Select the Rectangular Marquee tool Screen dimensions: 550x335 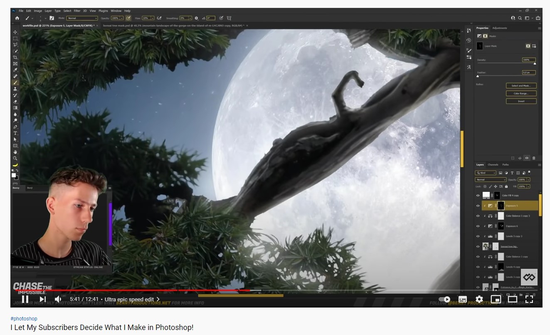pyautogui.click(x=15, y=38)
